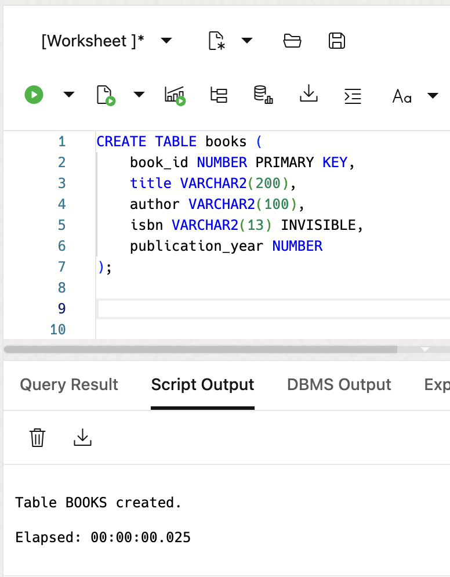Click the Aa change case icon
The height and width of the screenshot is (577, 450).
pos(402,96)
